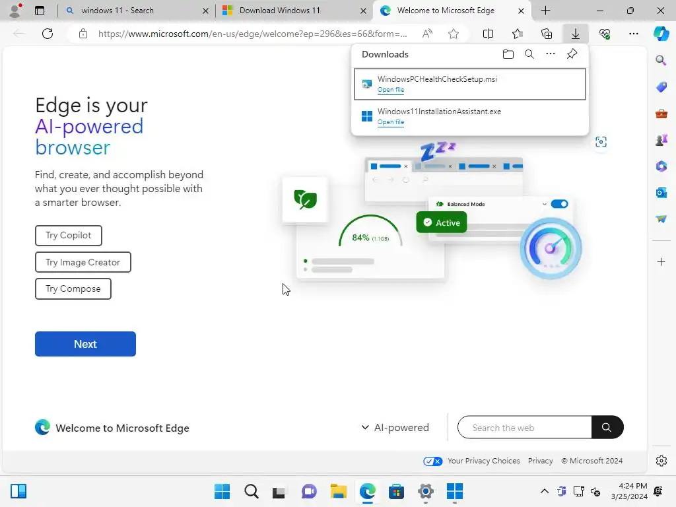Screen dimensions: 676x507
Task: Show hidden system tray icons
Action: [x=545, y=491]
